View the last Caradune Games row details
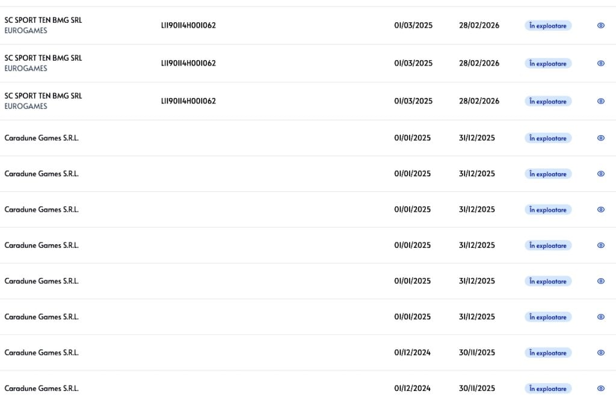This screenshot has height=406, width=616. coord(600,389)
